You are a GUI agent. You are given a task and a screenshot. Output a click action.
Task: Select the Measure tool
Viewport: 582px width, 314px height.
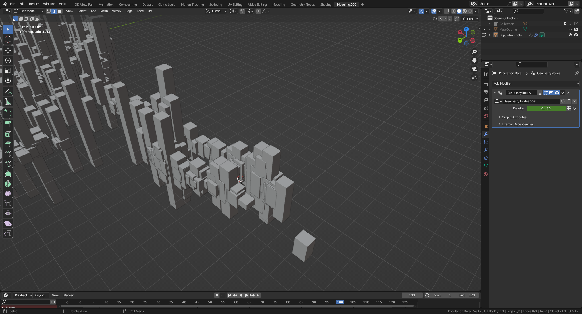[8, 102]
